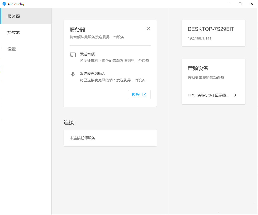Click the 将音频从此设备发送到另一台设备 subtitle
This screenshot has height=215, width=258.
click(x=97, y=37)
